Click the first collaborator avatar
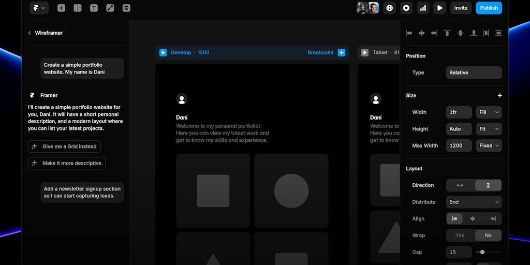The width and height of the screenshot is (530, 265). point(362,8)
